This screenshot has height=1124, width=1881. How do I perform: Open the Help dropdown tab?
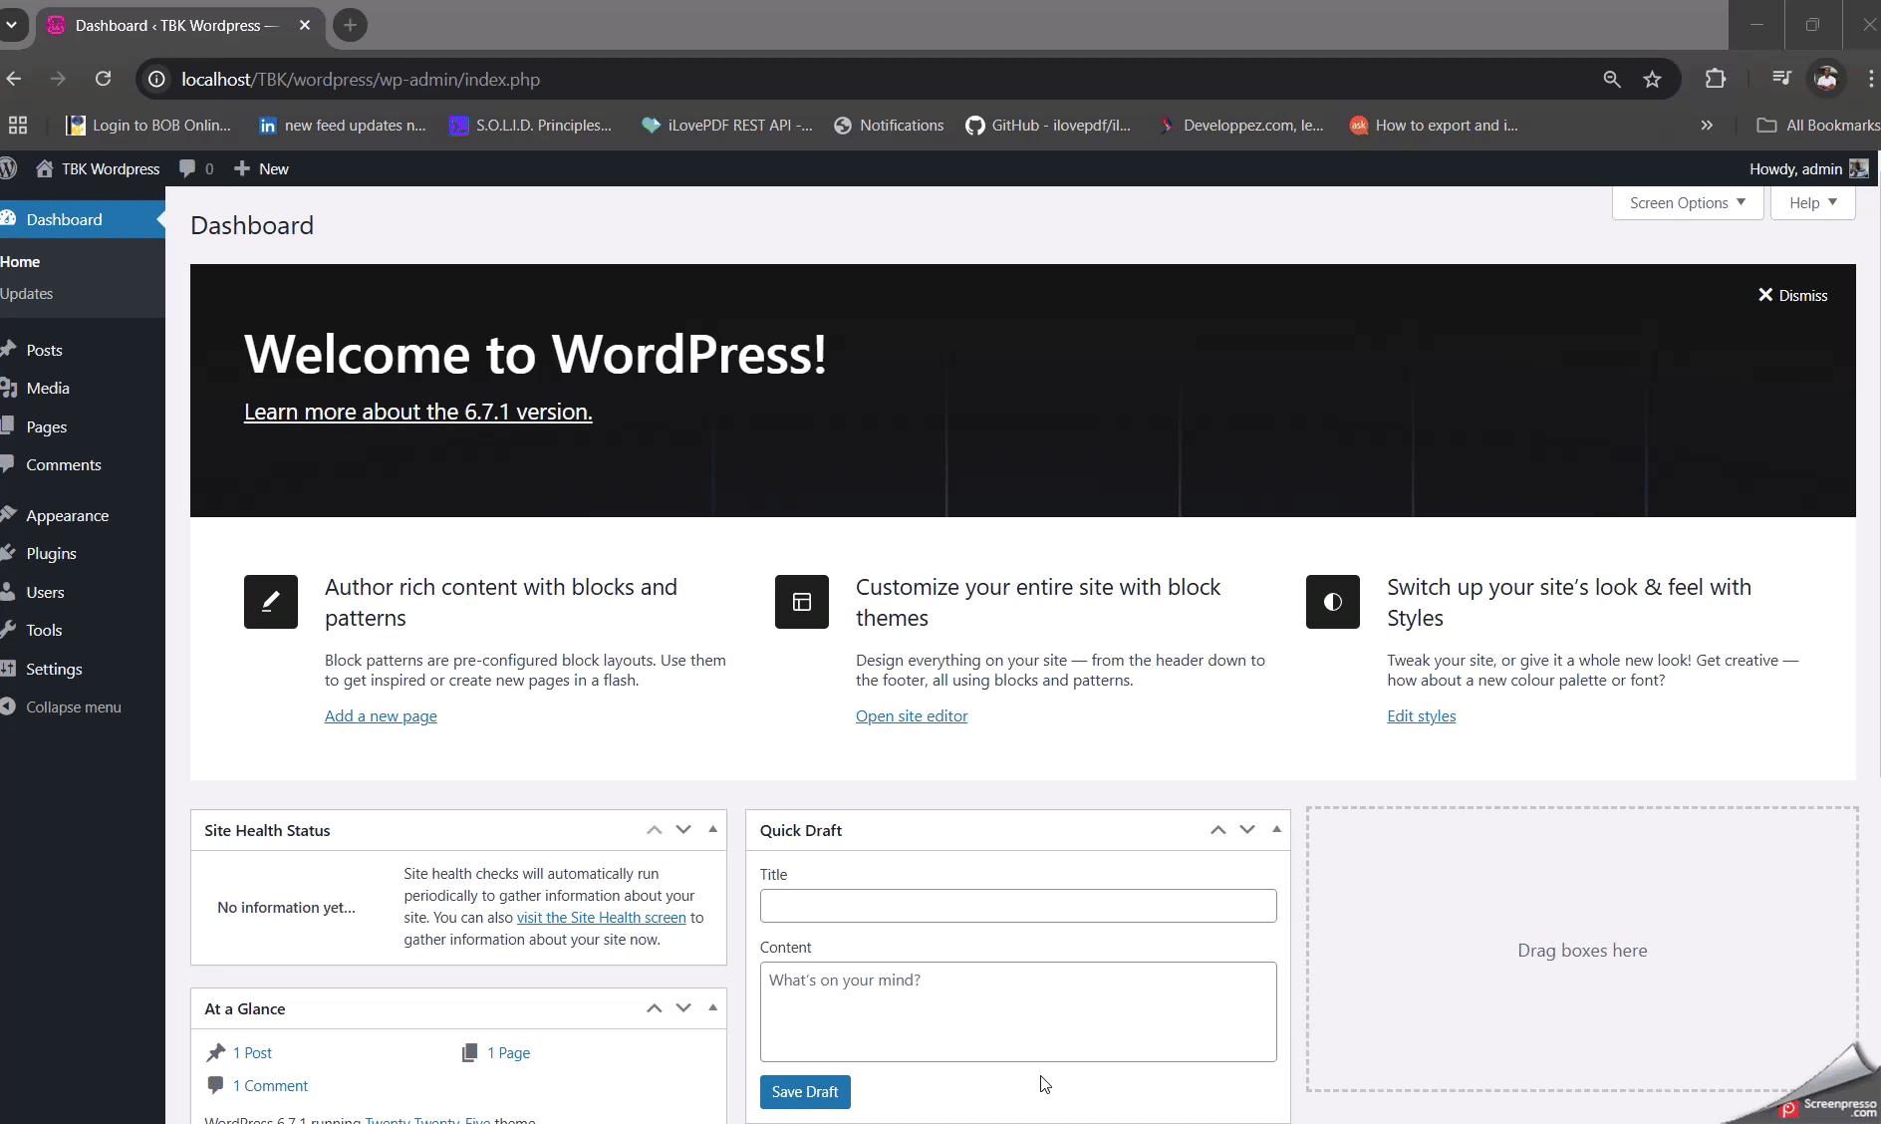click(1812, 203)
